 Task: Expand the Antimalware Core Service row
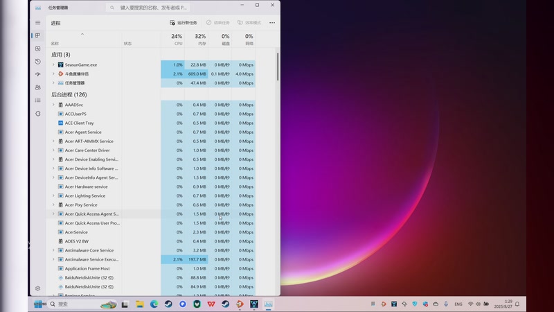pyautogui.click(x=53, y=250)
